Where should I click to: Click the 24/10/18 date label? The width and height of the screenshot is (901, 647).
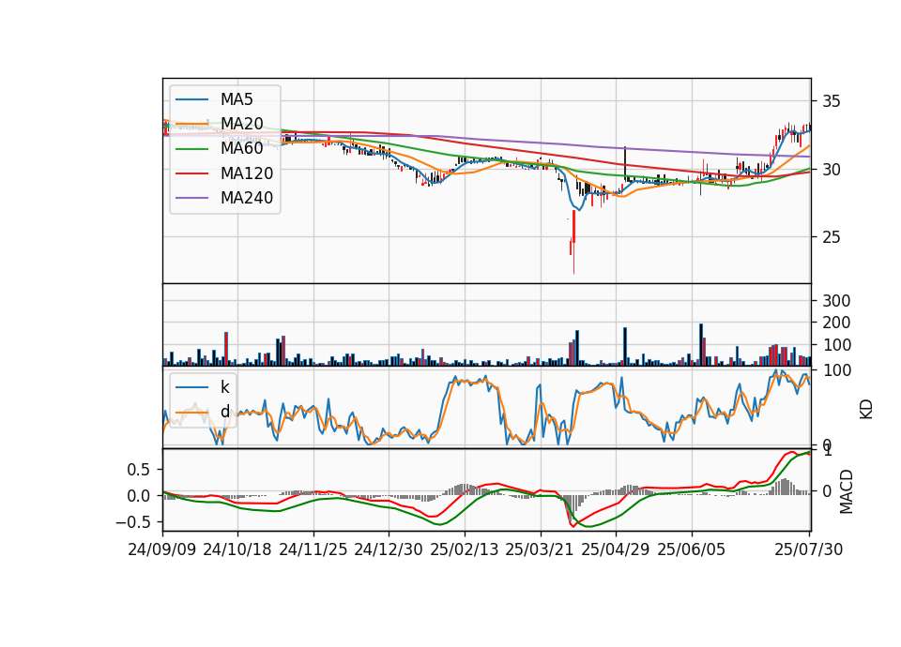pyautogui.click(x=237, y=549)
